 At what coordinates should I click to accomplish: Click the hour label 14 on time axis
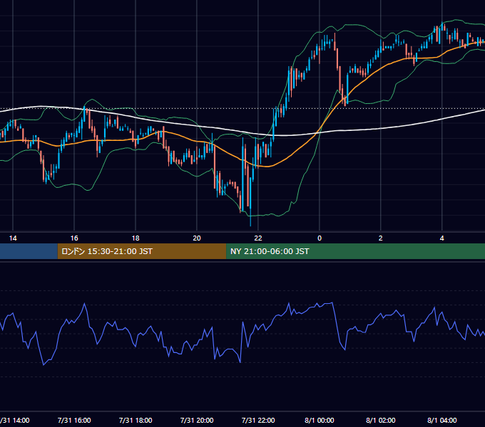(13, 238)
